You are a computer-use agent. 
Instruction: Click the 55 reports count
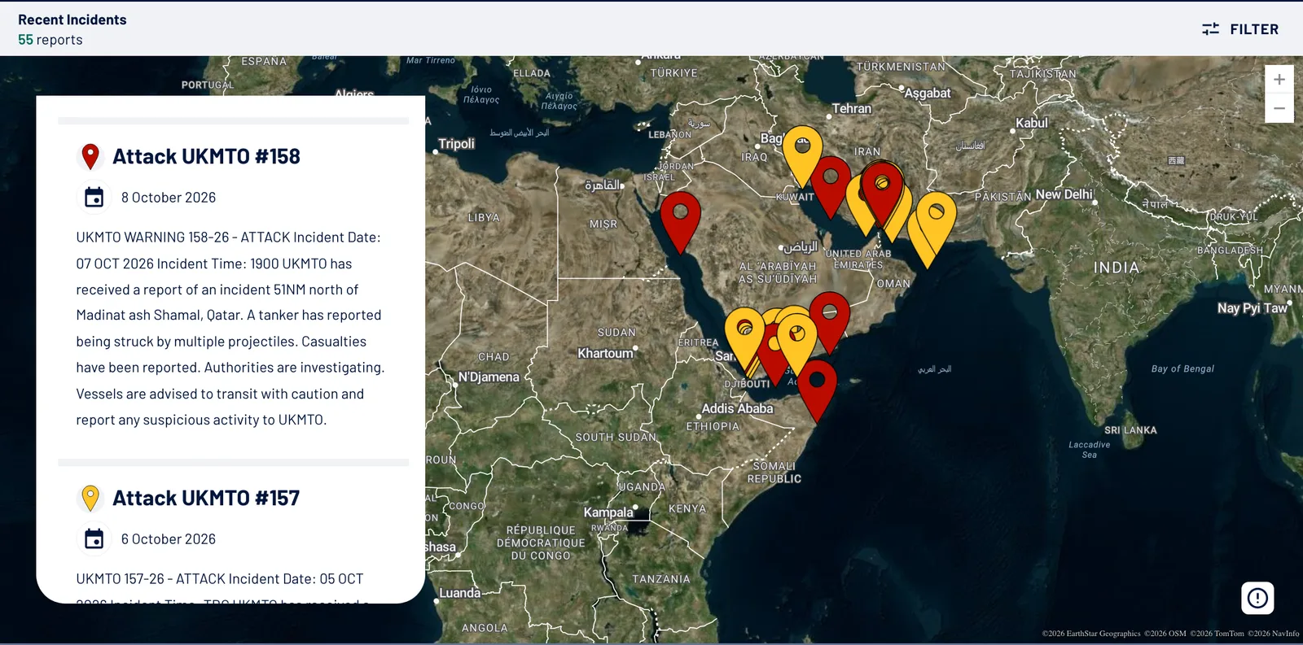(50, 40)
